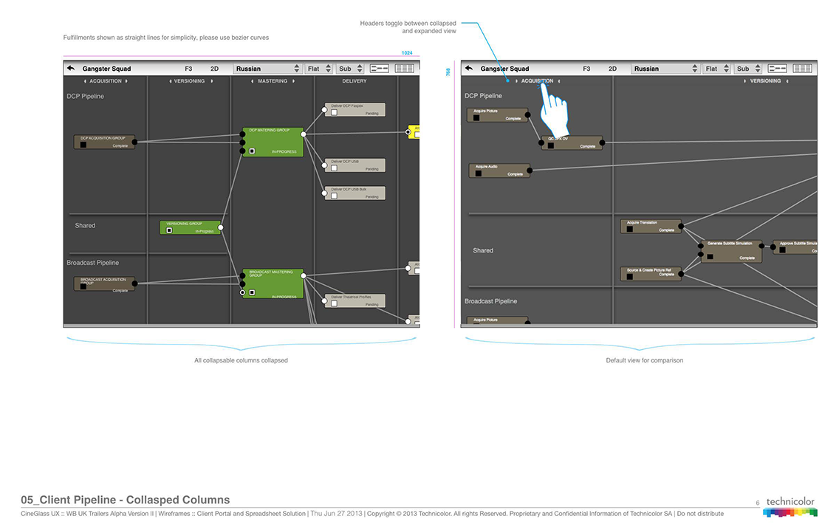The width and height of the screenshot is (839, 530).
Task: Click the Technicolor color bar logo
Action: point(790,512)
